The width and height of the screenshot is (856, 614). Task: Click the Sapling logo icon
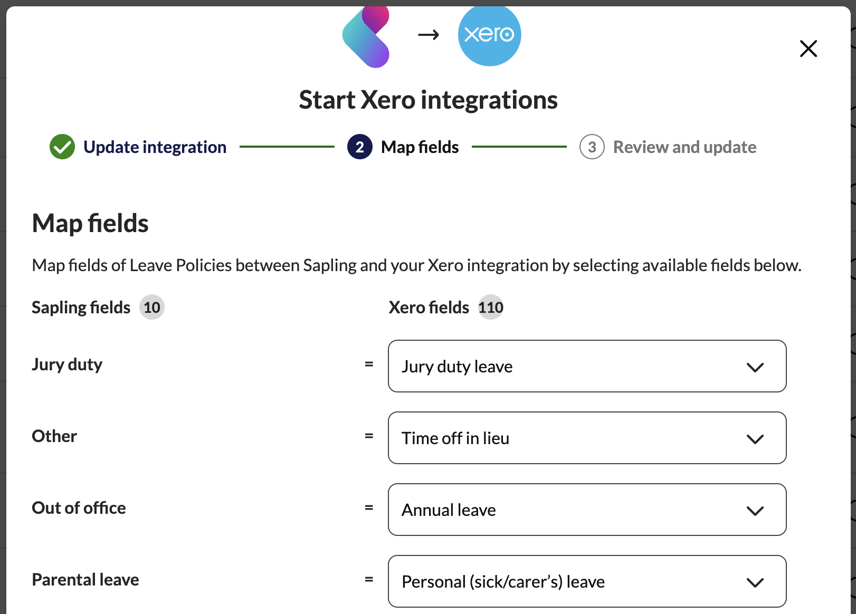[366, 36]
